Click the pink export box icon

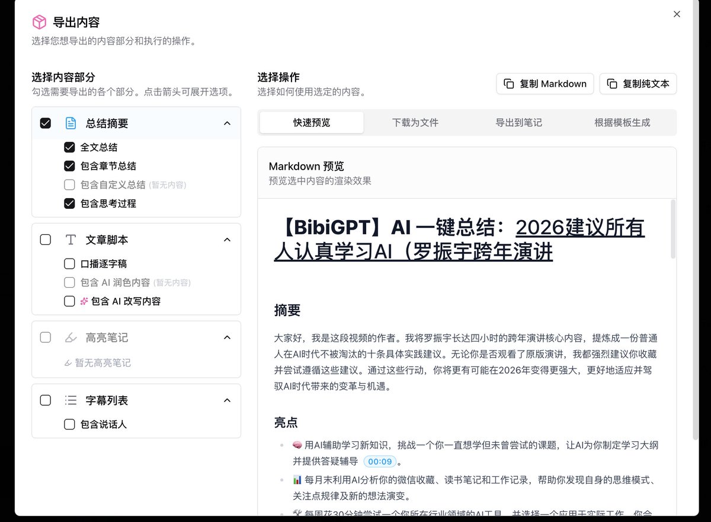39,23
